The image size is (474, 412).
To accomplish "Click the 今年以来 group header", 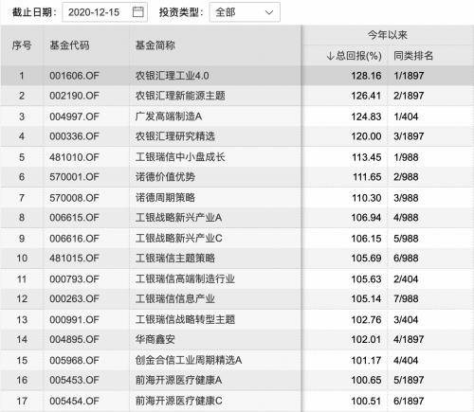I will (x=388, y=35).
